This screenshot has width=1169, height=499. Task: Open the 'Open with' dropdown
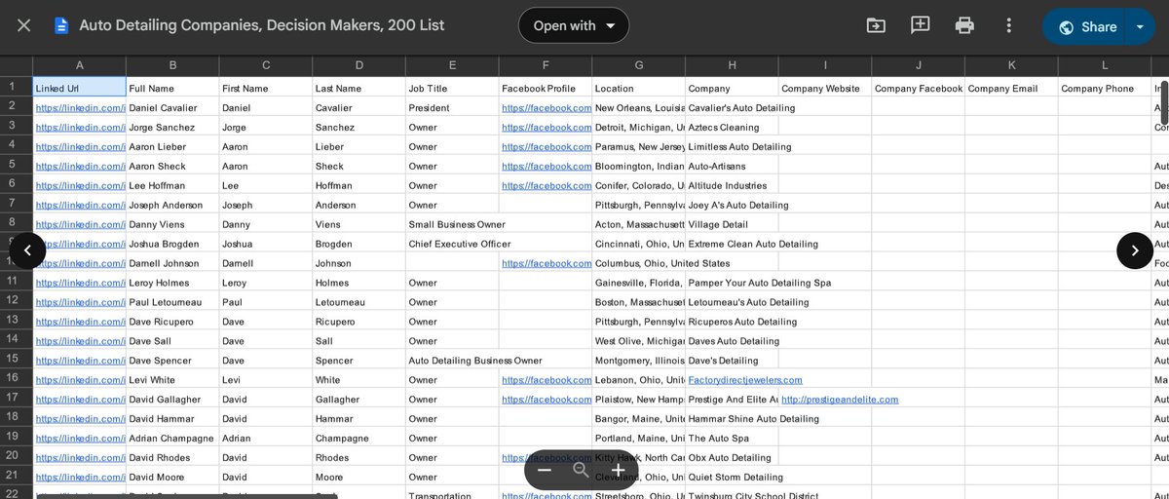[x=574, y=25]
